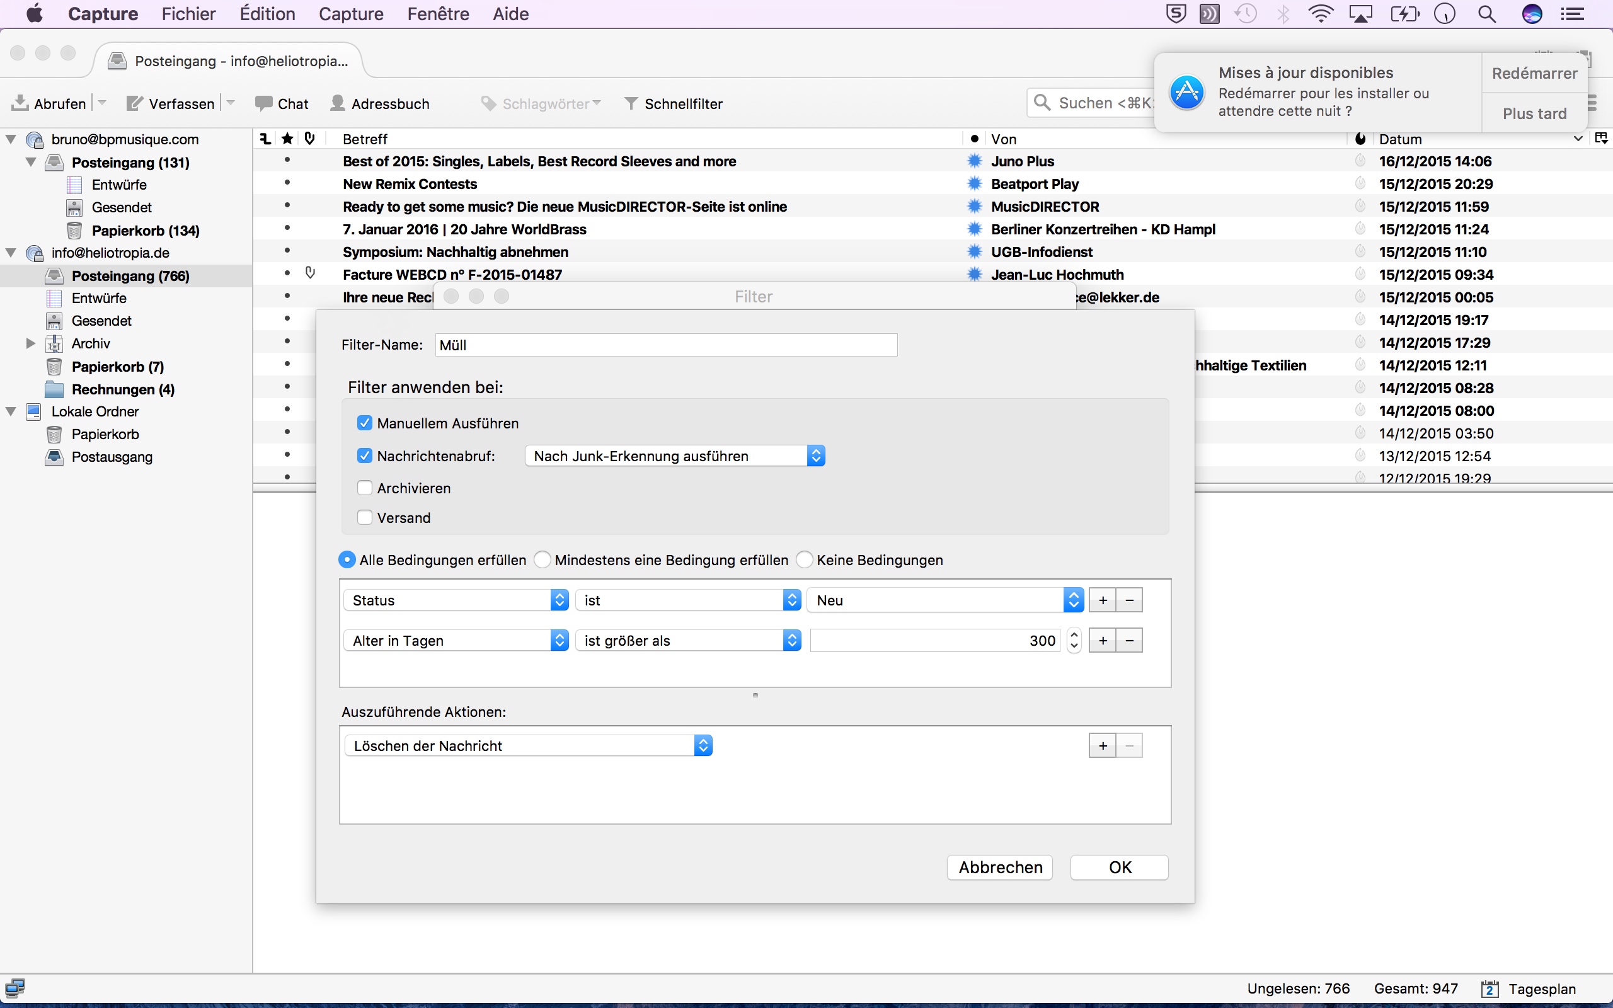Click the AirPlay display icon in the menu bar

1360,14
